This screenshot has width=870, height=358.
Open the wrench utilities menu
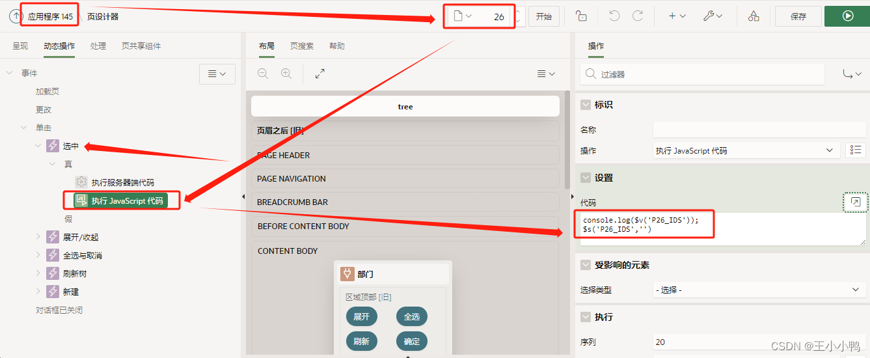(x=713, y=16)
